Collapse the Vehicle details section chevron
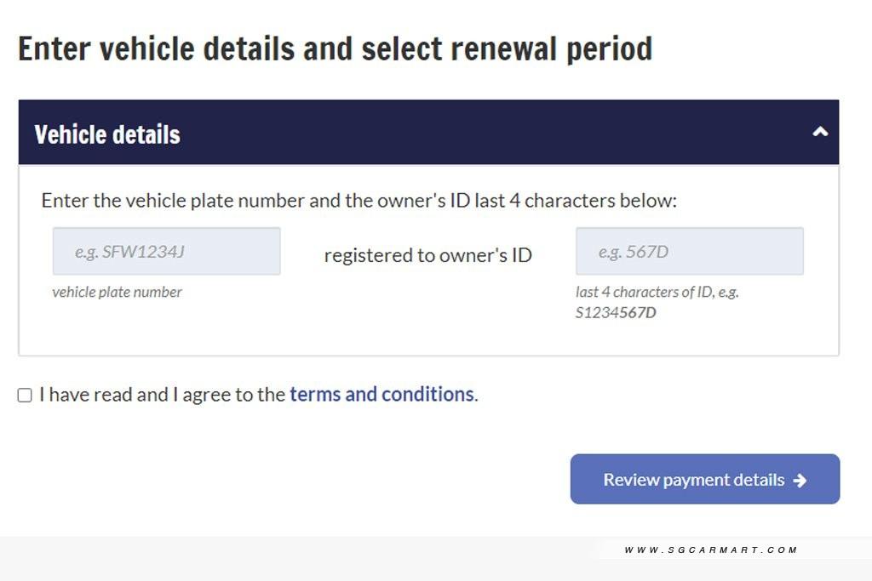This screenshot has height=581, width=872. tap(820, 133)
